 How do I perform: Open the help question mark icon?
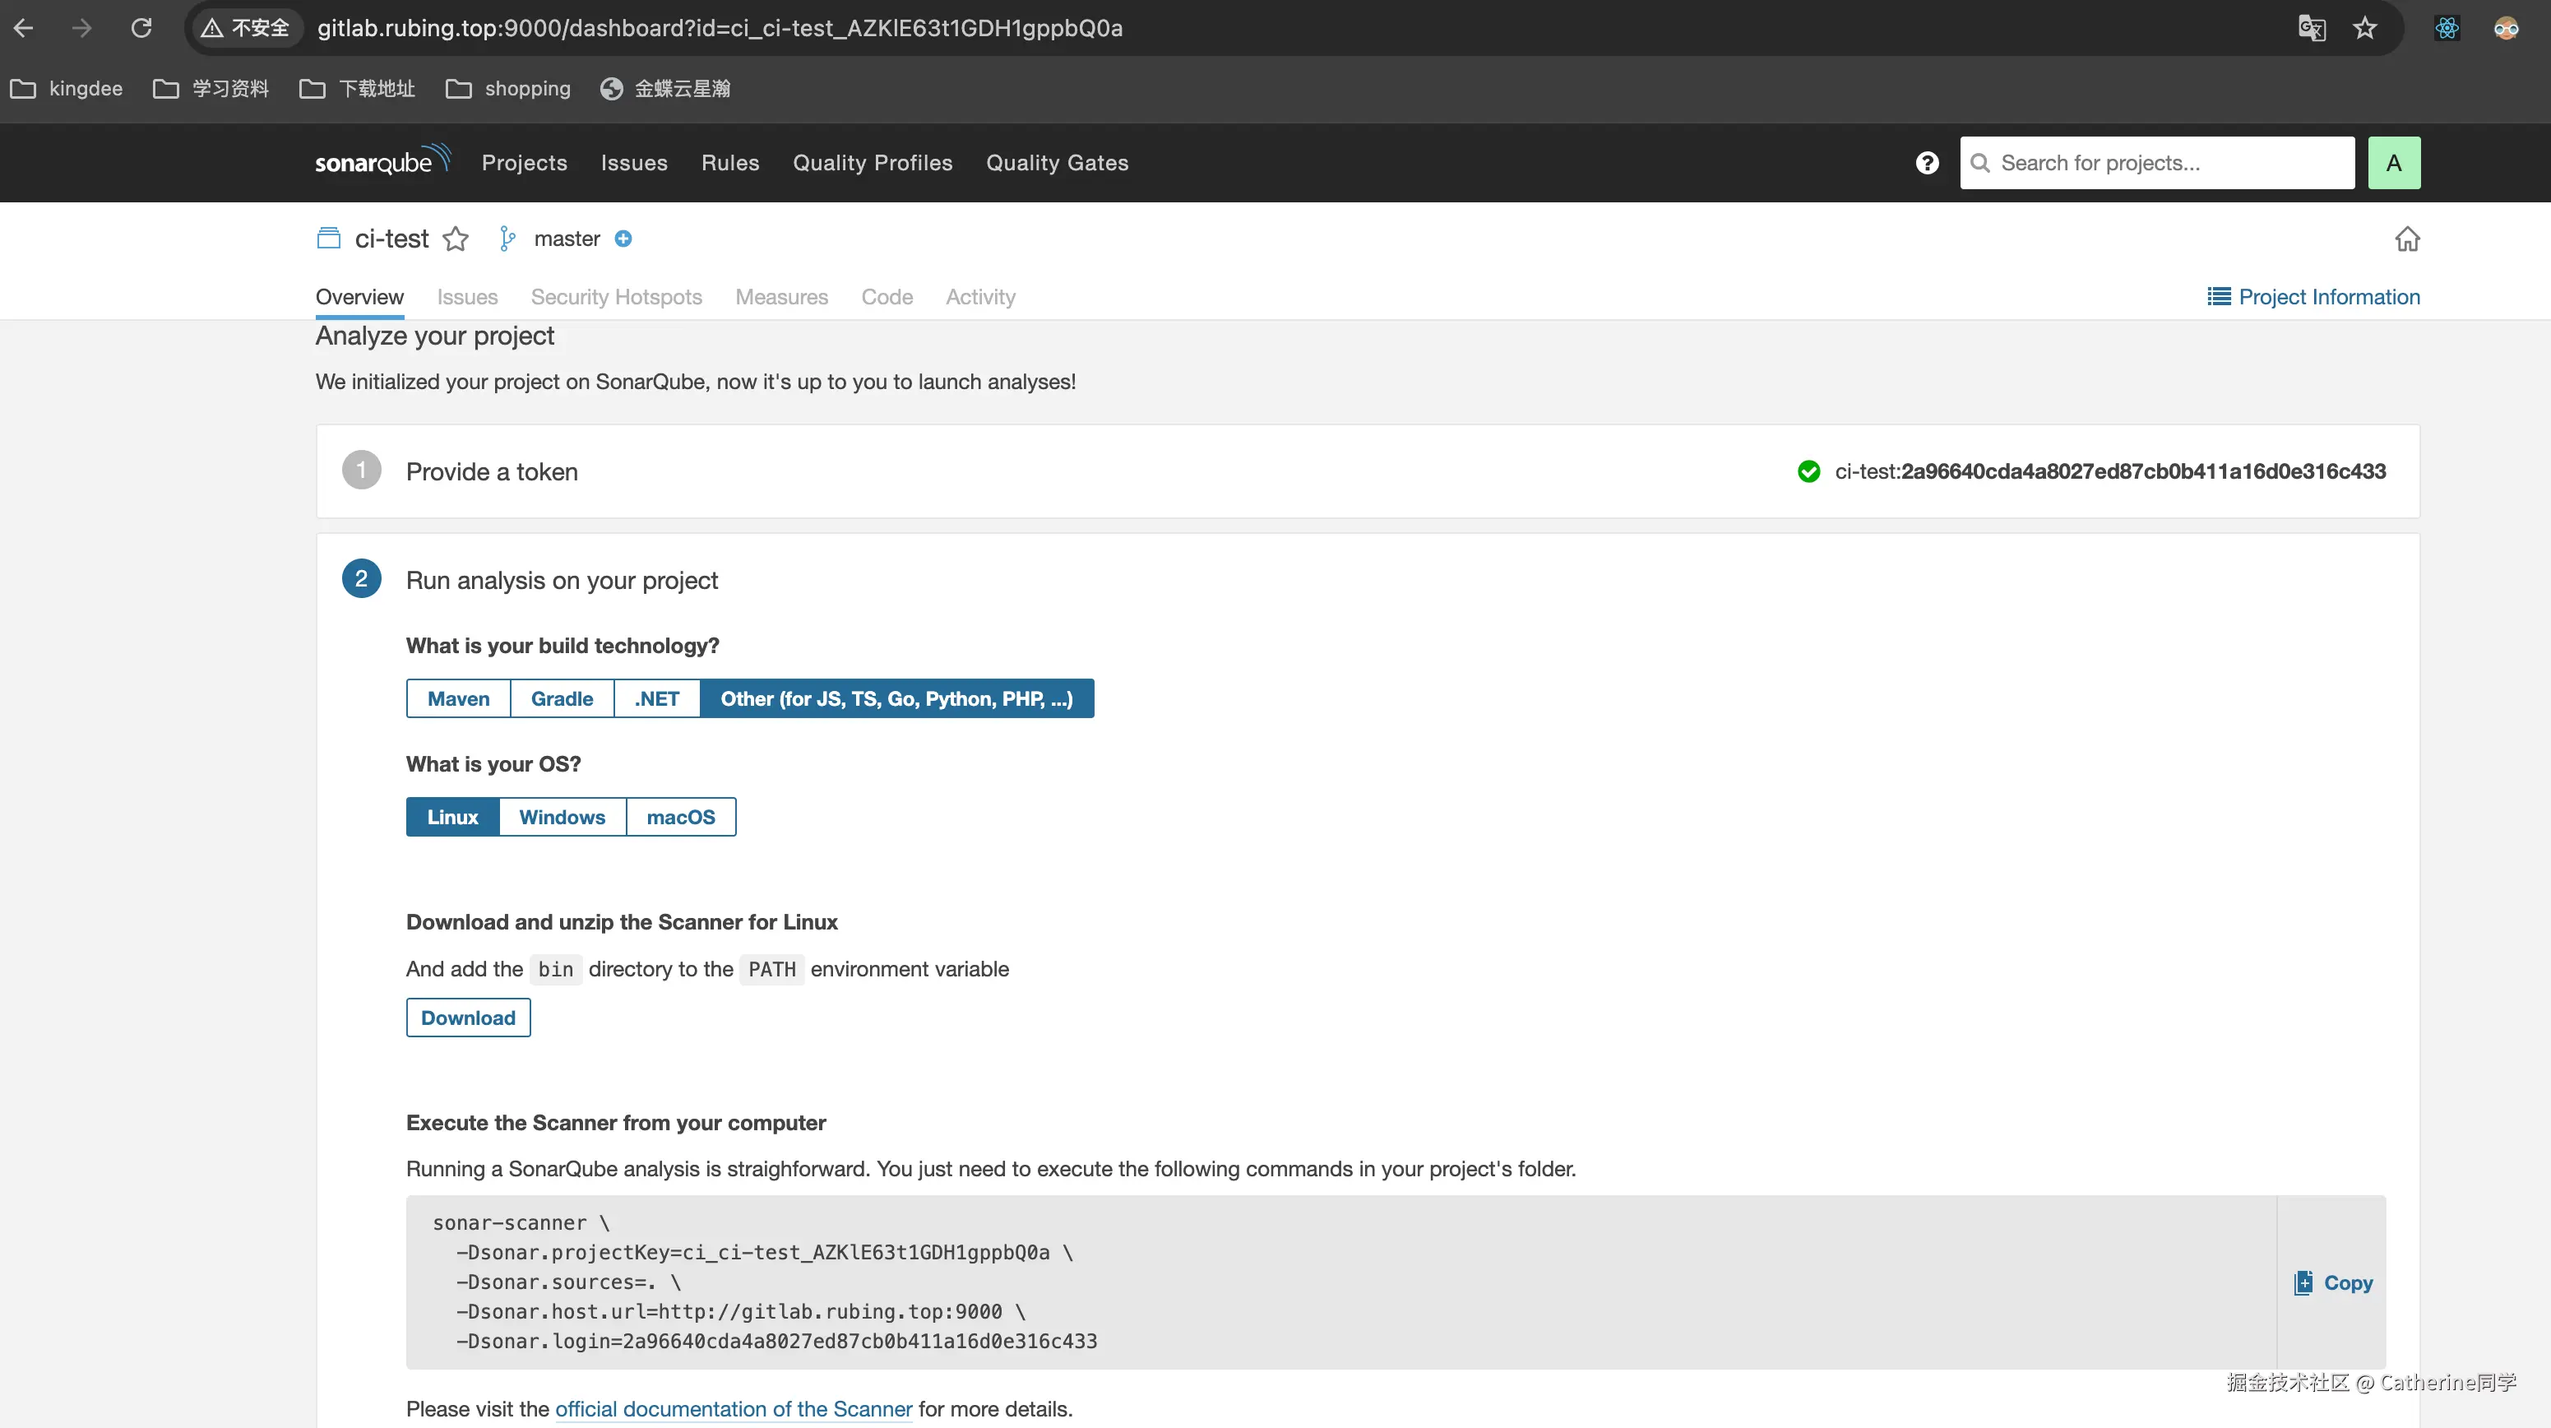[x=1926, y=162]
